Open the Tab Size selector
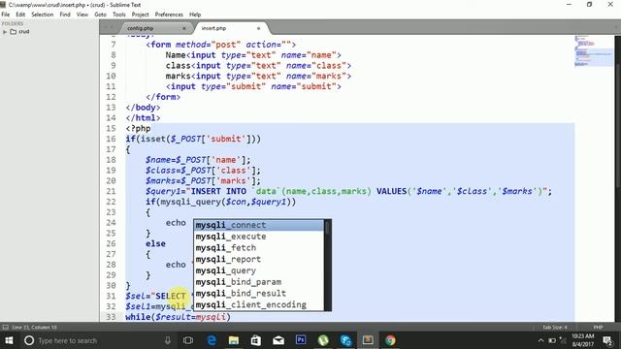 [555, 328]
